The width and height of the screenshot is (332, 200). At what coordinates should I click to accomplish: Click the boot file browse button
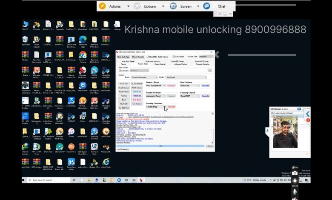pos(210,71)
